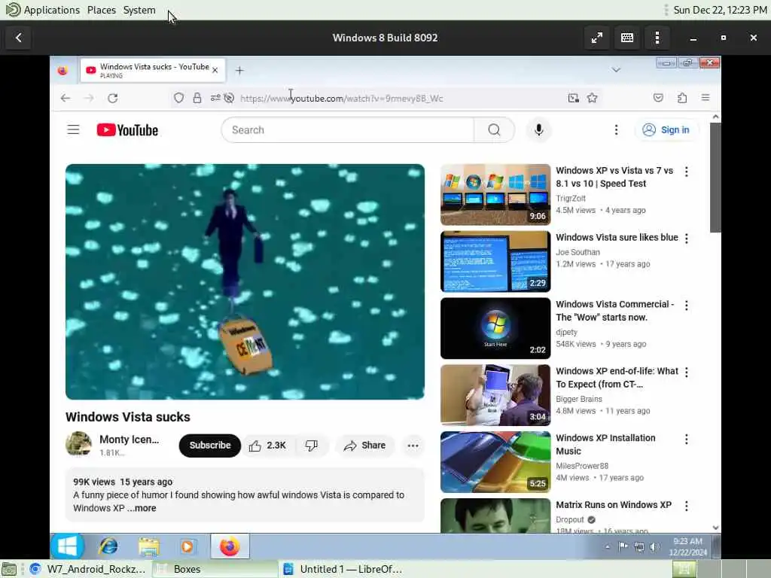Launch Internet Explorer from taskbar
This screenshot has width=771, height=578.
[108, 546]
